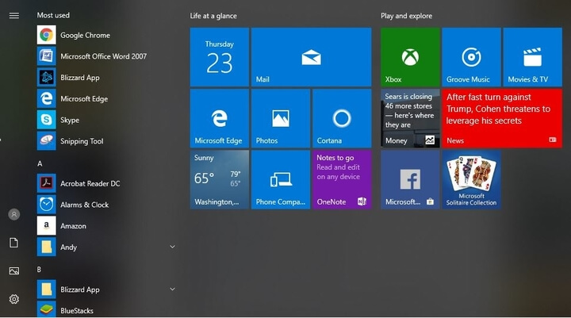Image resolution: width=571 pixels, height=318 pixels.
Task: Open the Amazon app
Action: tap(105, 225)
